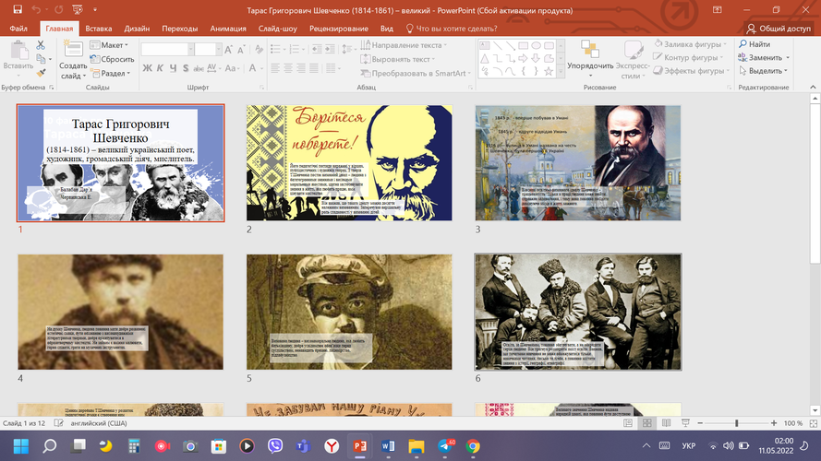Open Viber from the taskbar
This screenshot has width=821, height=461.
(x=275, y=446)
